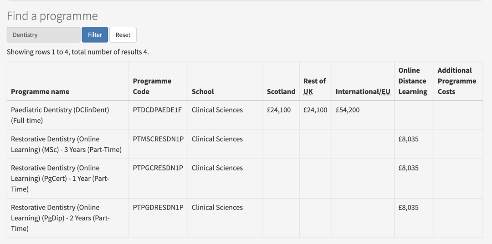Click the blue Filter button
The height and width of the screenshot is (244, 492).
[95, 35]
